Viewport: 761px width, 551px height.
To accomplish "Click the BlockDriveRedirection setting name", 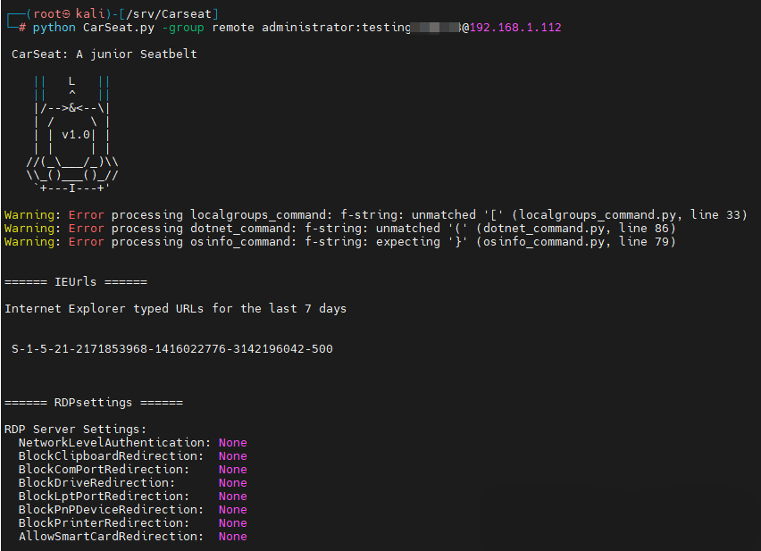I will 96,483.
